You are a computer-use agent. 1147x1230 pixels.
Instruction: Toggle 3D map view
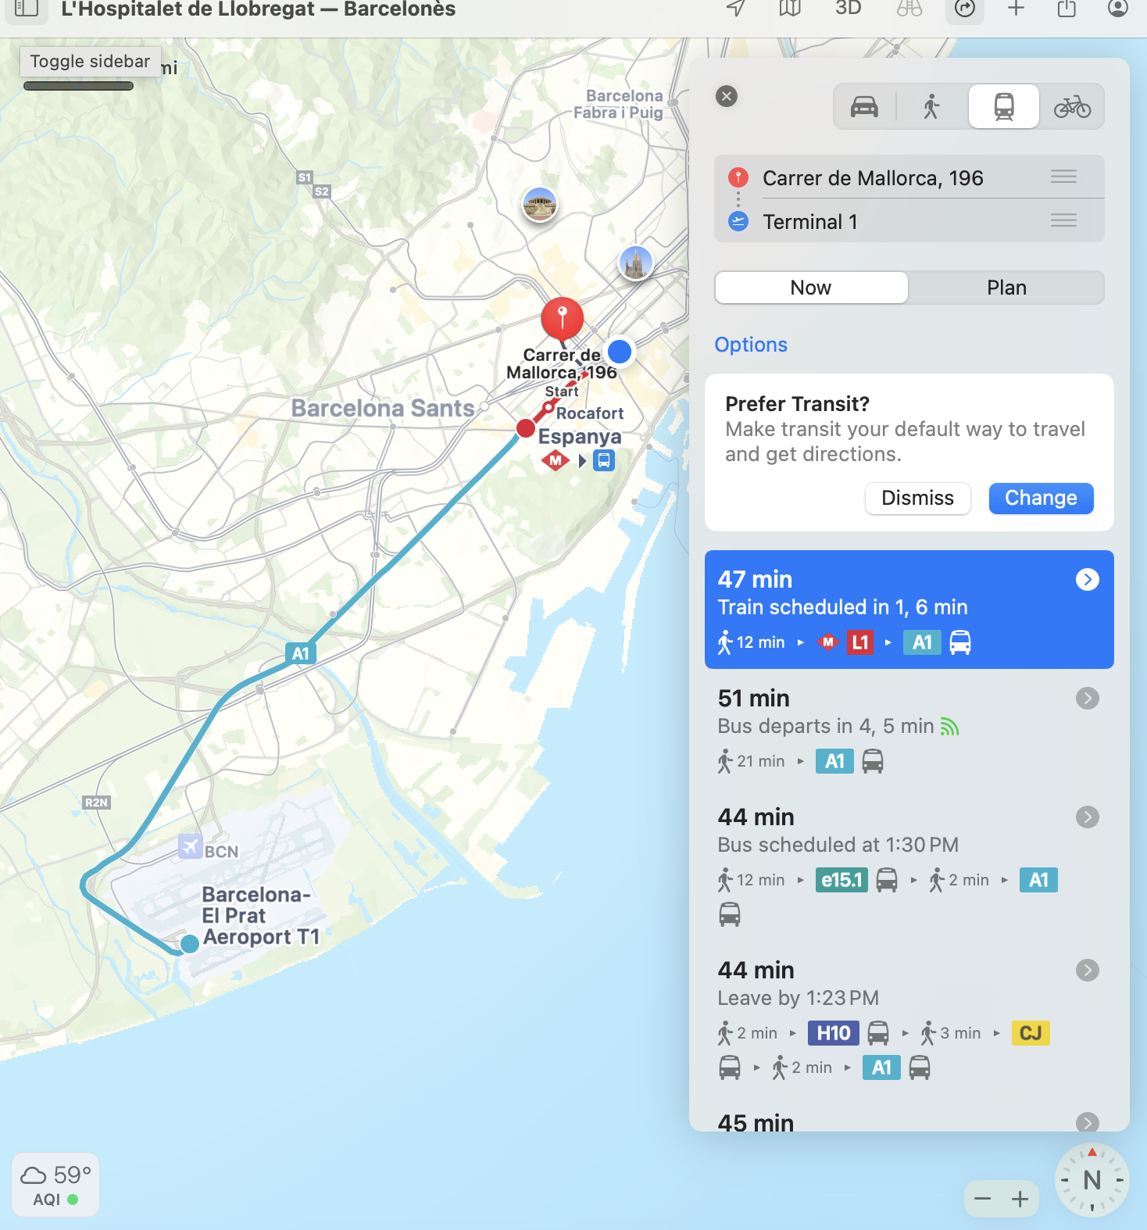click(x=848, y=9)
